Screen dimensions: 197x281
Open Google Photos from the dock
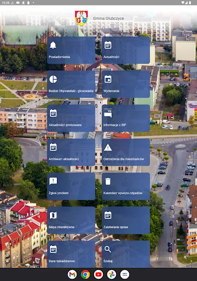point(112,274)
